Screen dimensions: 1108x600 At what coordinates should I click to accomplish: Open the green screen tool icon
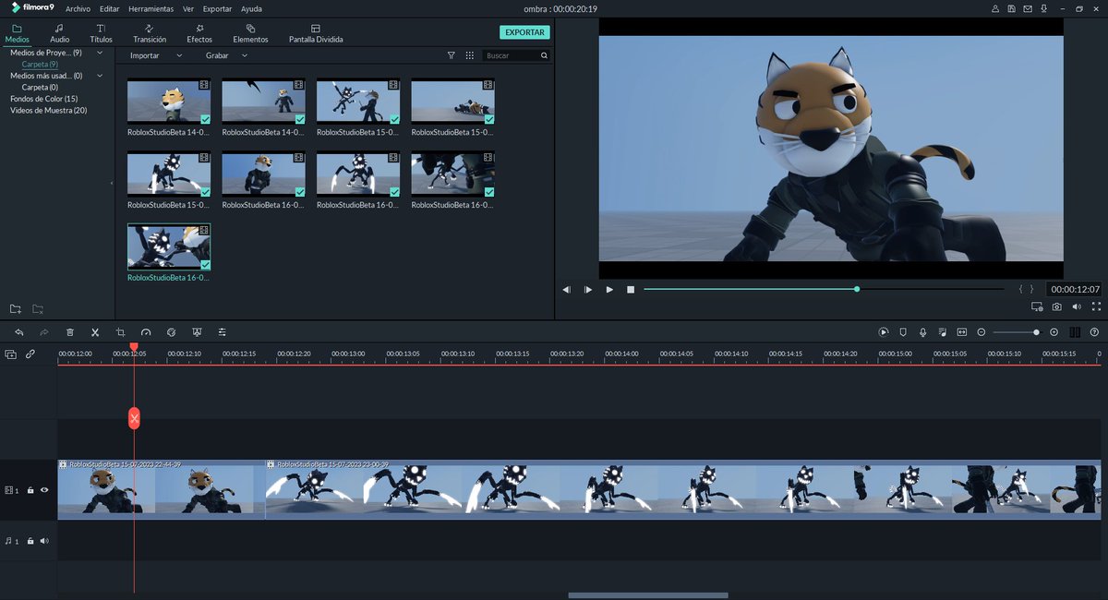tap(197, 332)
